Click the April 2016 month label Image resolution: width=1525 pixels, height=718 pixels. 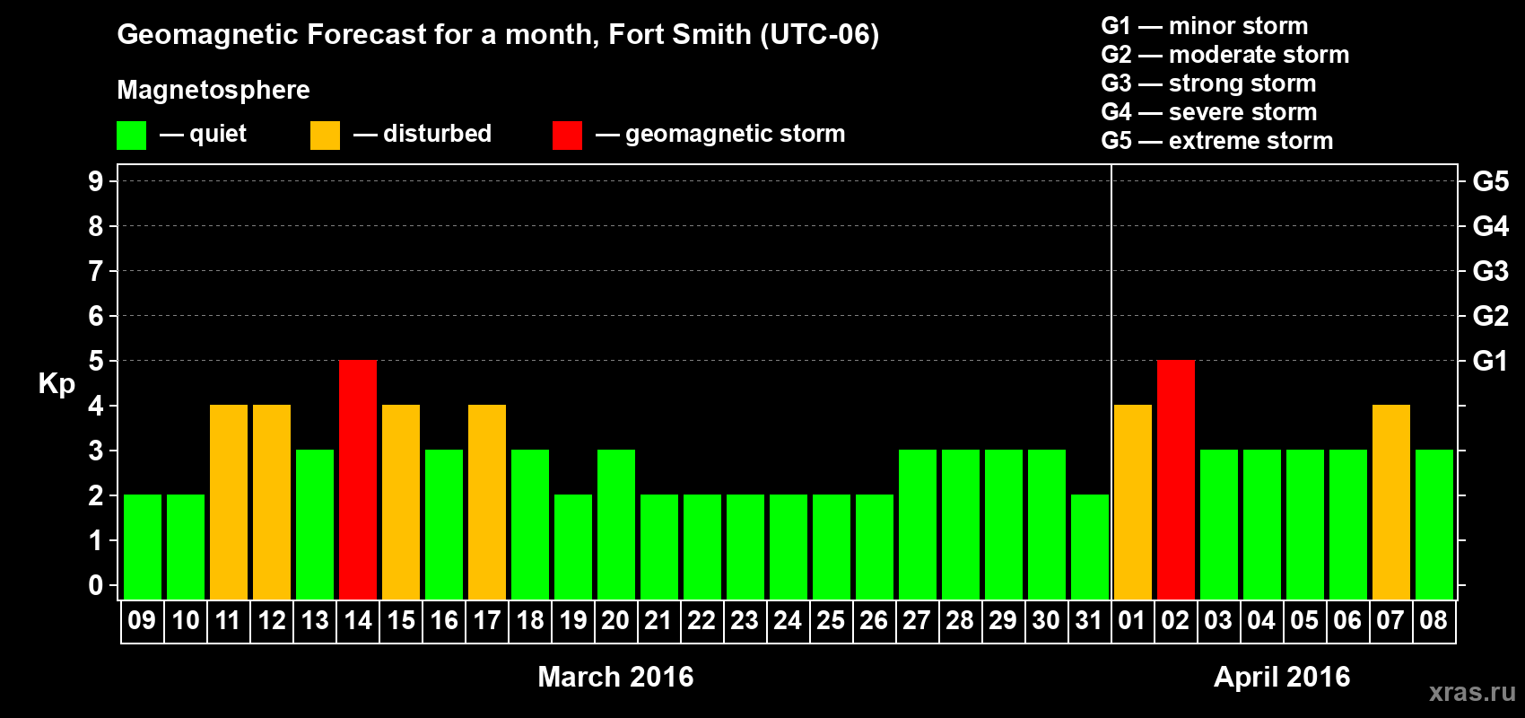(1282, 677)
